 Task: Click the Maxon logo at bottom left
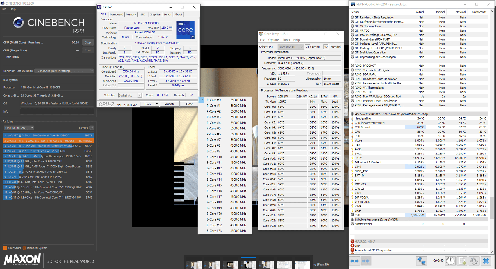(x=22, y=260)
